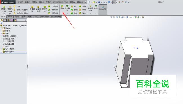Expand the 凸台-拉伸1 feature node
This screenshot has height=104, width=183.
click(1, 49)
